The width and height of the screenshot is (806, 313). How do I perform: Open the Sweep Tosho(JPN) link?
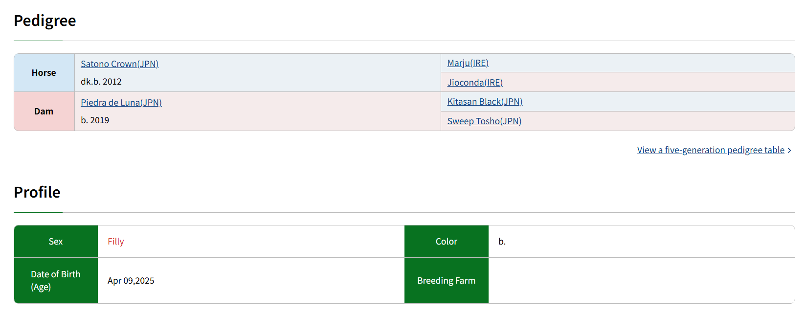point(484,121)
